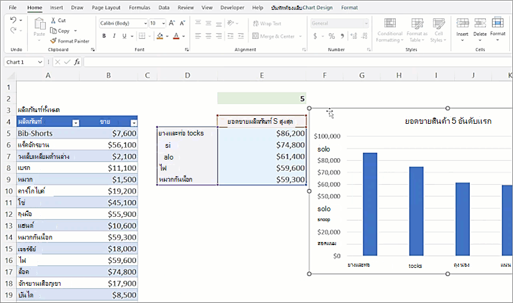
Task: Switch to the Page Layout tab
Action: click(106, 7)
